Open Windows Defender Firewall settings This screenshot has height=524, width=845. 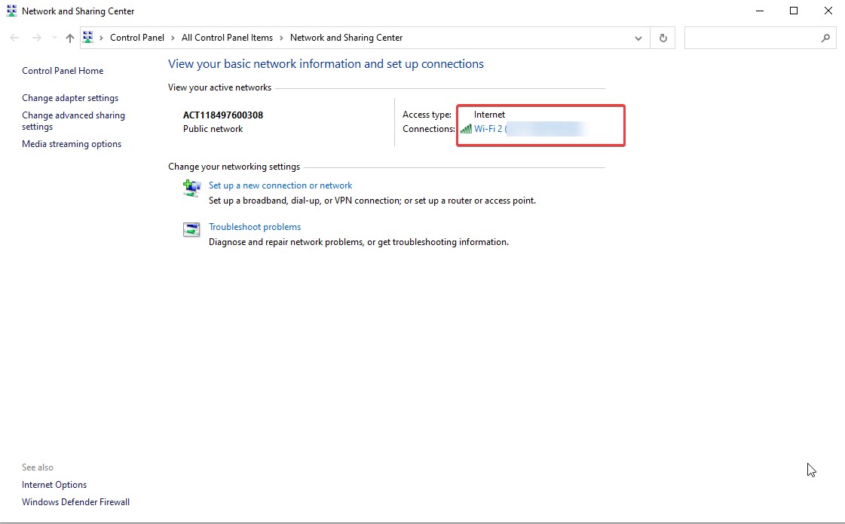[x=75, y=501]
